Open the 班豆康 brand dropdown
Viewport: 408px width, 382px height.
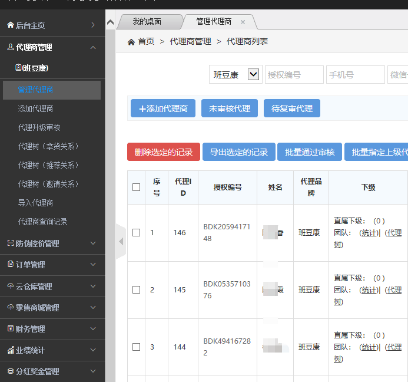click(235, 74)
